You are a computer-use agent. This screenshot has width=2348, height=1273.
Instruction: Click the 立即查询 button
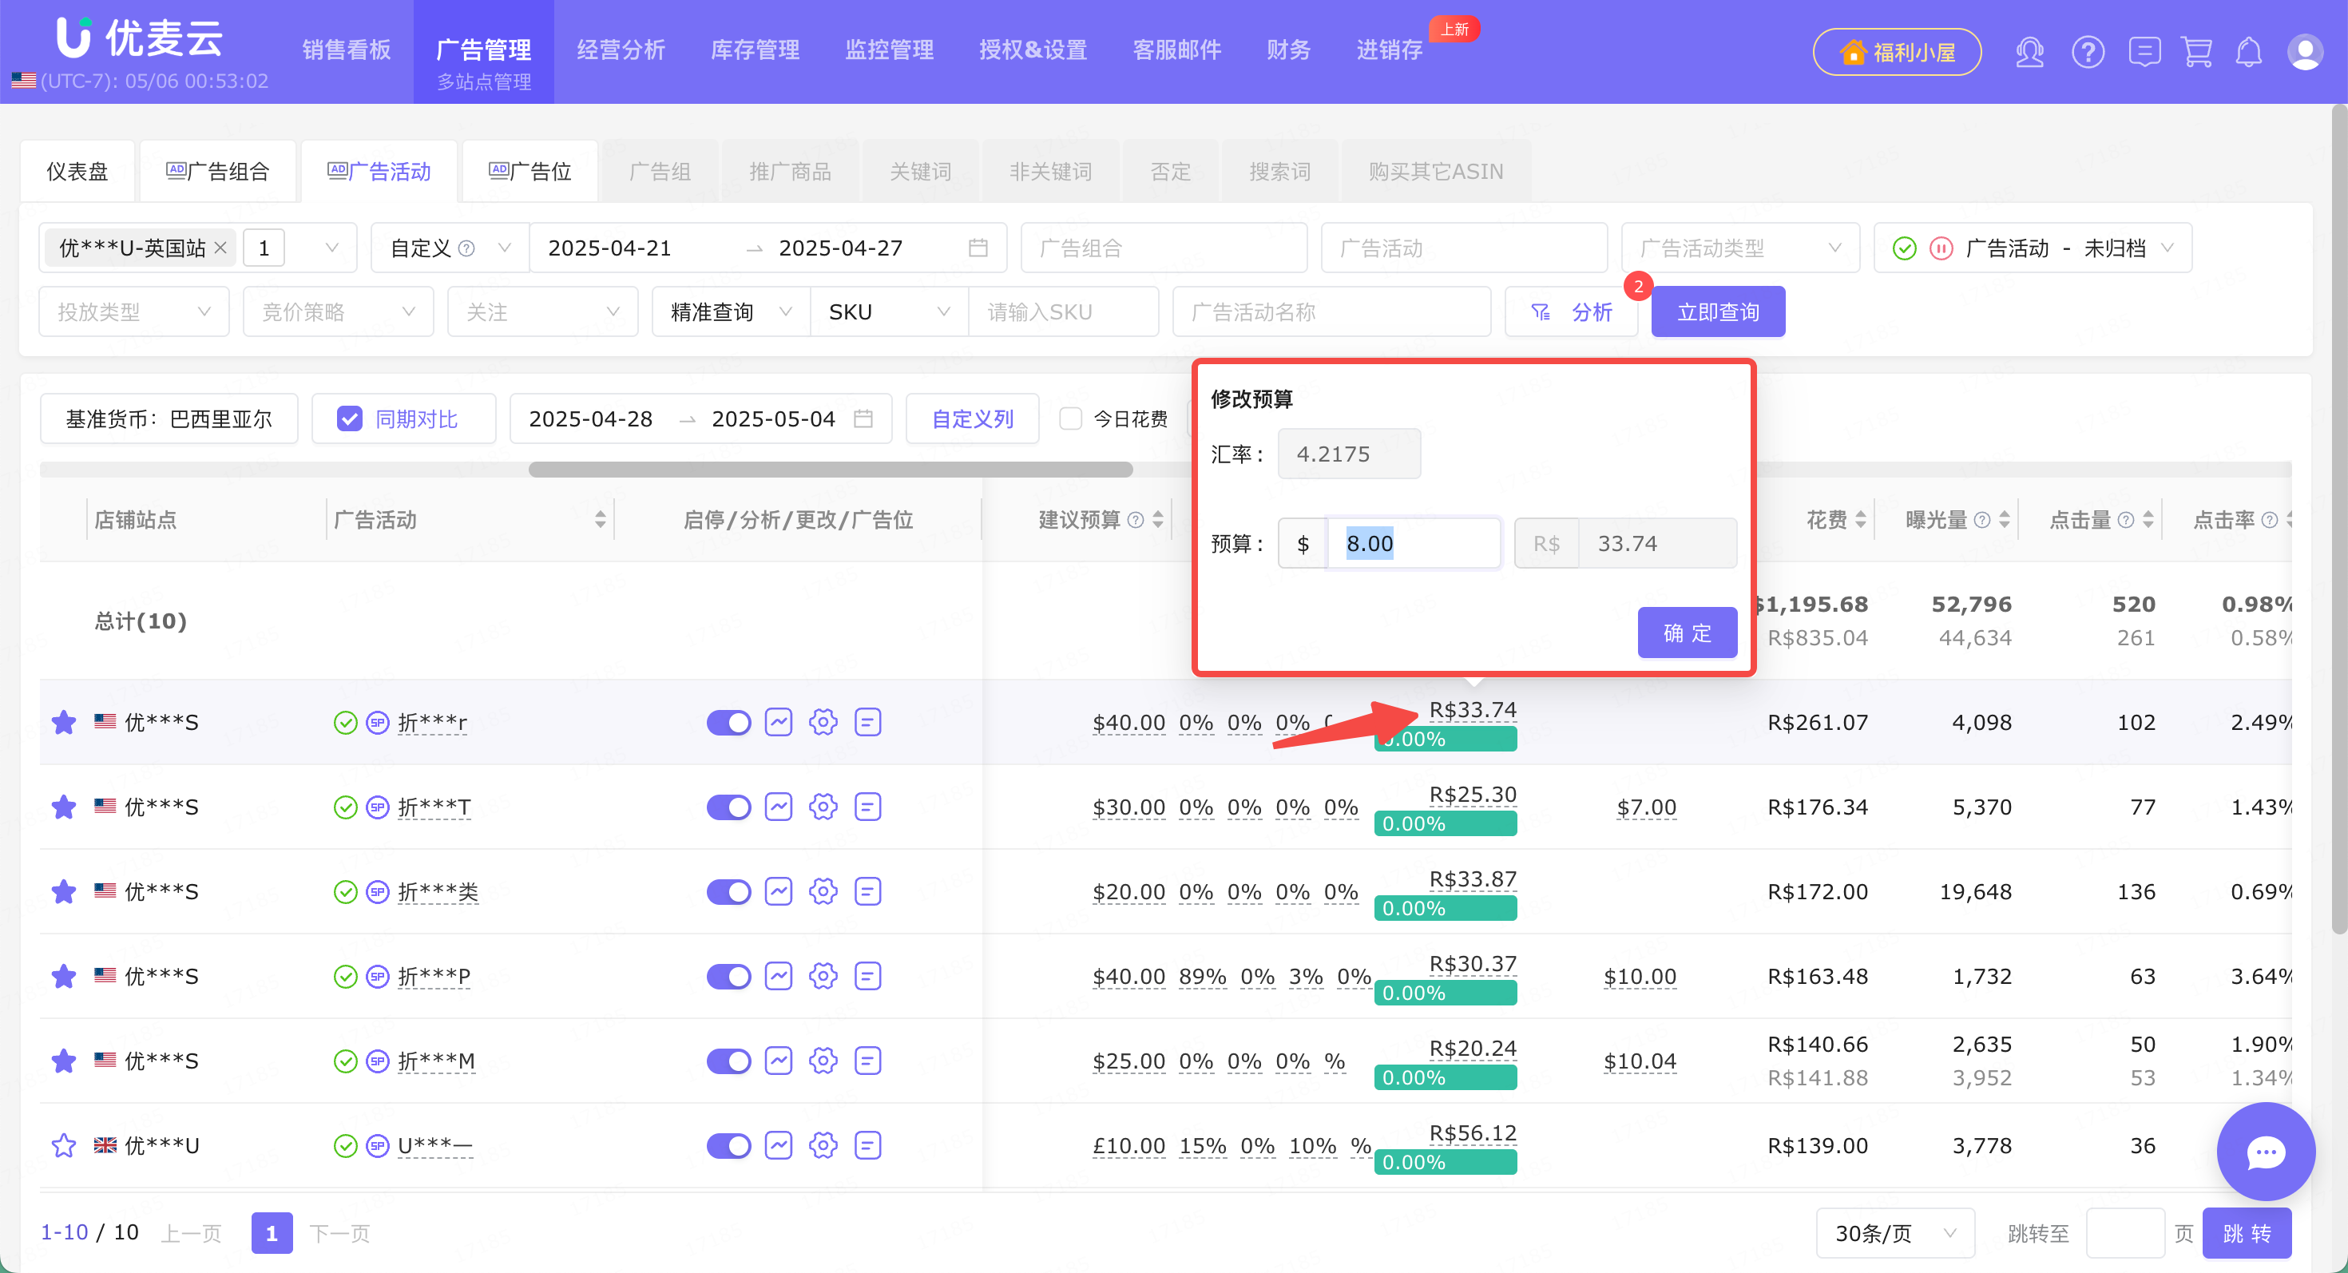(x=1718, y=311)
